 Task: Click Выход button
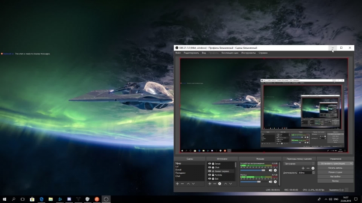335,181
